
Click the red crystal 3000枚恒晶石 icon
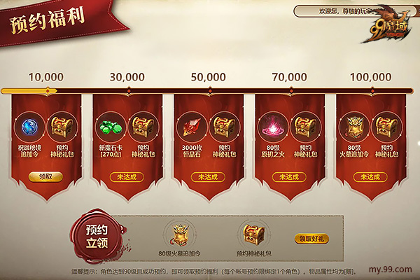[x=192, y=127]
